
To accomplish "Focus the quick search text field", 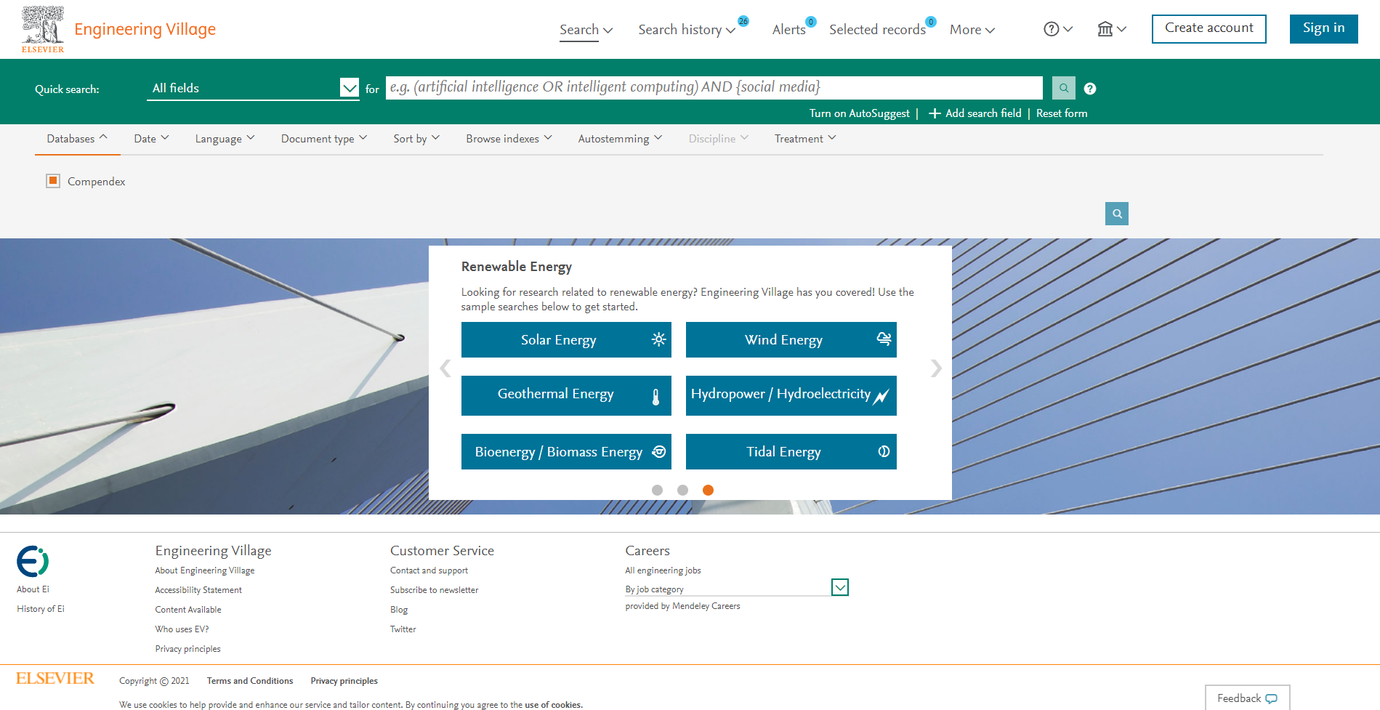I will [714, 88].
